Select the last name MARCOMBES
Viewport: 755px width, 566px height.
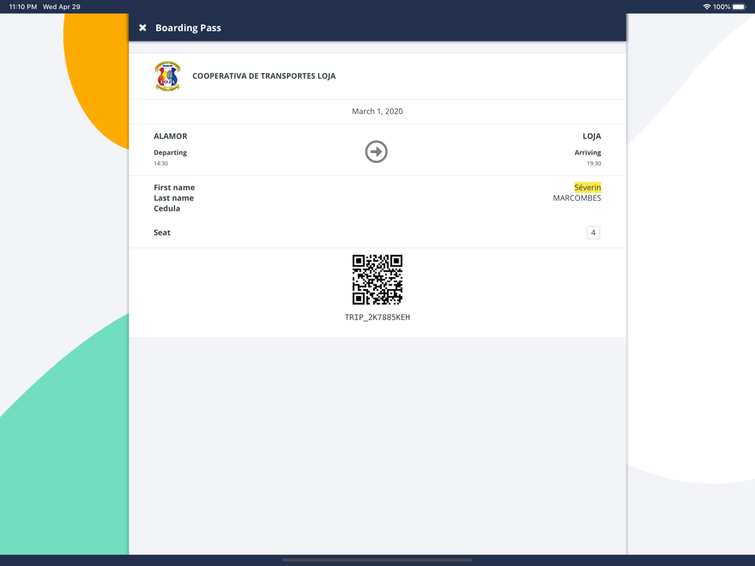pyautogui.click(x=577, y=198)
